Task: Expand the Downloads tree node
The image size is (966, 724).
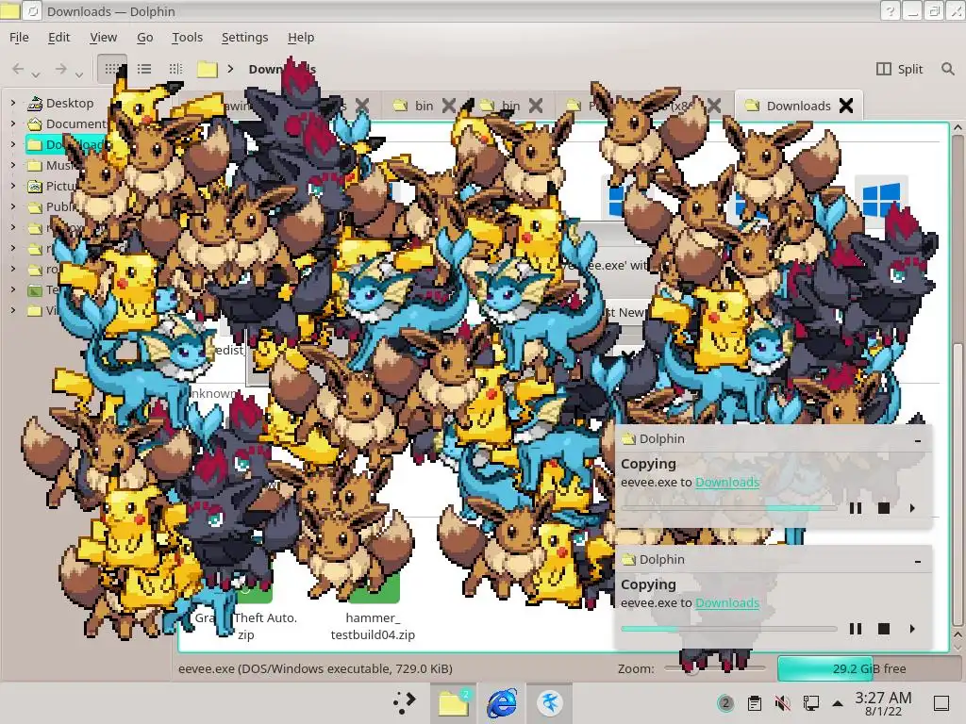Action: (13, 144)
